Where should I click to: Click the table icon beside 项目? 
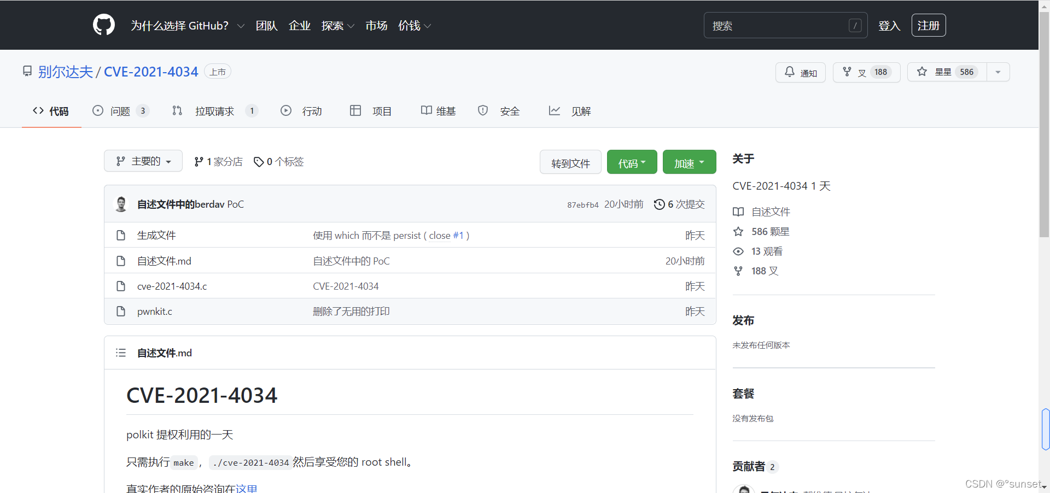pos(355,111)
